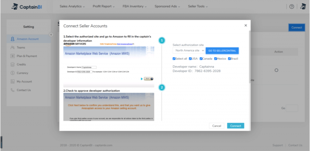Click the CaptainBI logo icon
310x151 pixels.
pos(14,6)
